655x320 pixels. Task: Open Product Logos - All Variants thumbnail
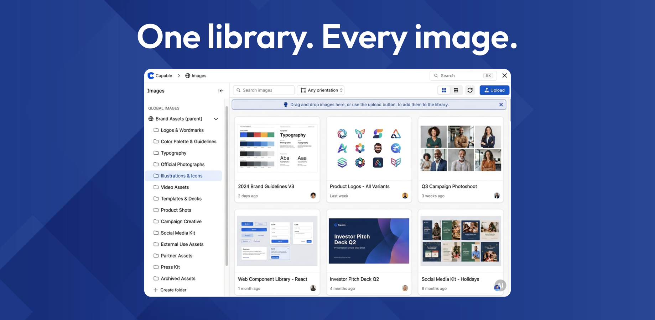(x=369, y=148)
